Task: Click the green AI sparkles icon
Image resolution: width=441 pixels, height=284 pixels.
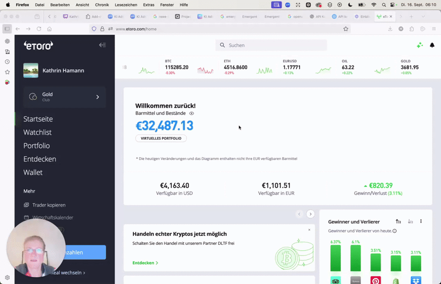Action: point(420,45)
